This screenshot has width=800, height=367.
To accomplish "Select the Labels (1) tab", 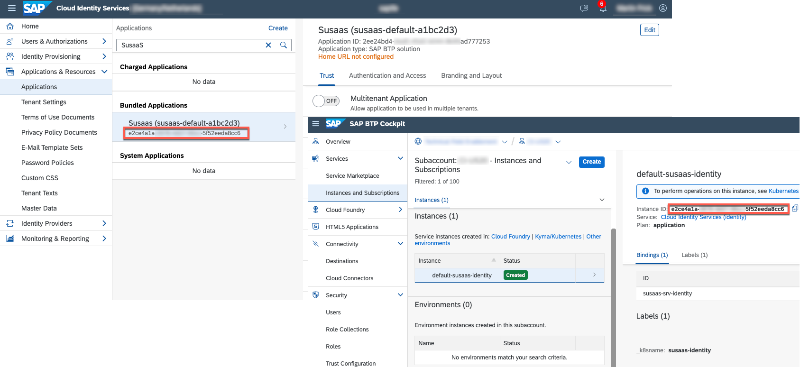I will (x=694, y=255).
